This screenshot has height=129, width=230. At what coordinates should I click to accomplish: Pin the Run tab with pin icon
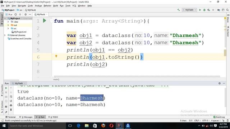pyautogui.click(x=6, y=112)
